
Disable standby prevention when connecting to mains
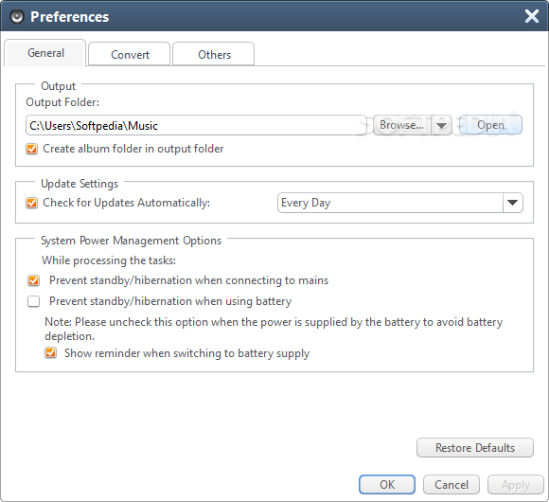click(34, 280)
